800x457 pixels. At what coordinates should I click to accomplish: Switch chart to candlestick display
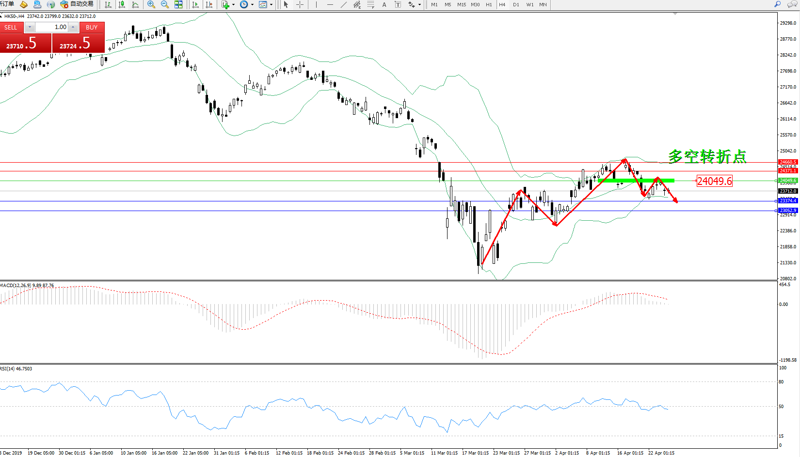pos(122,4)
